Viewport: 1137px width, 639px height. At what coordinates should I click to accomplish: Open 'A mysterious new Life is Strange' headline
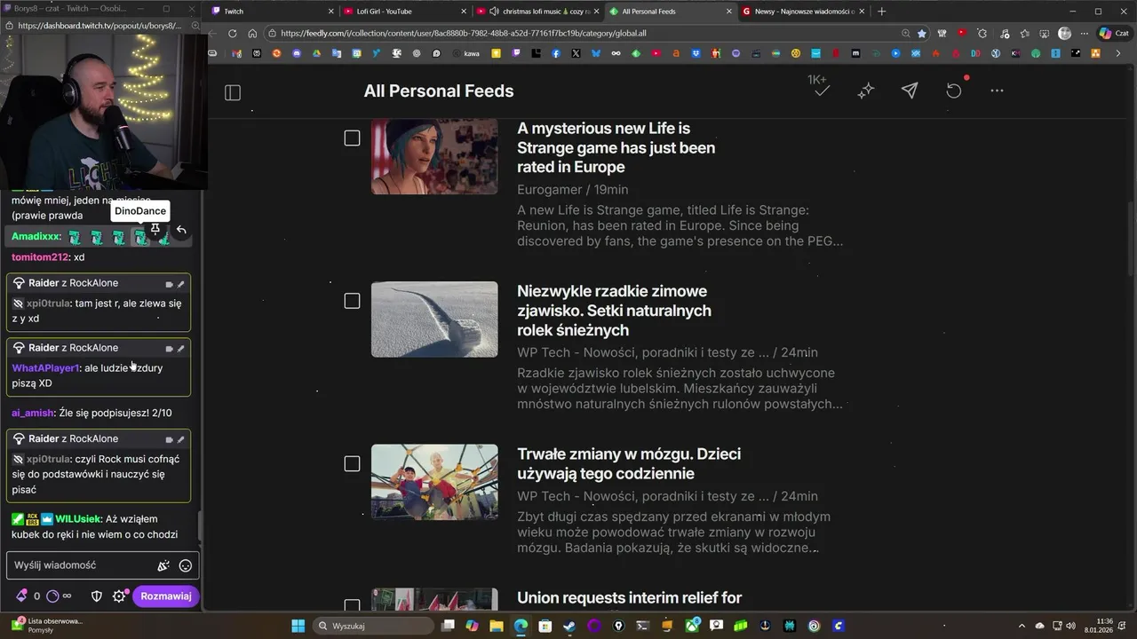616,147
